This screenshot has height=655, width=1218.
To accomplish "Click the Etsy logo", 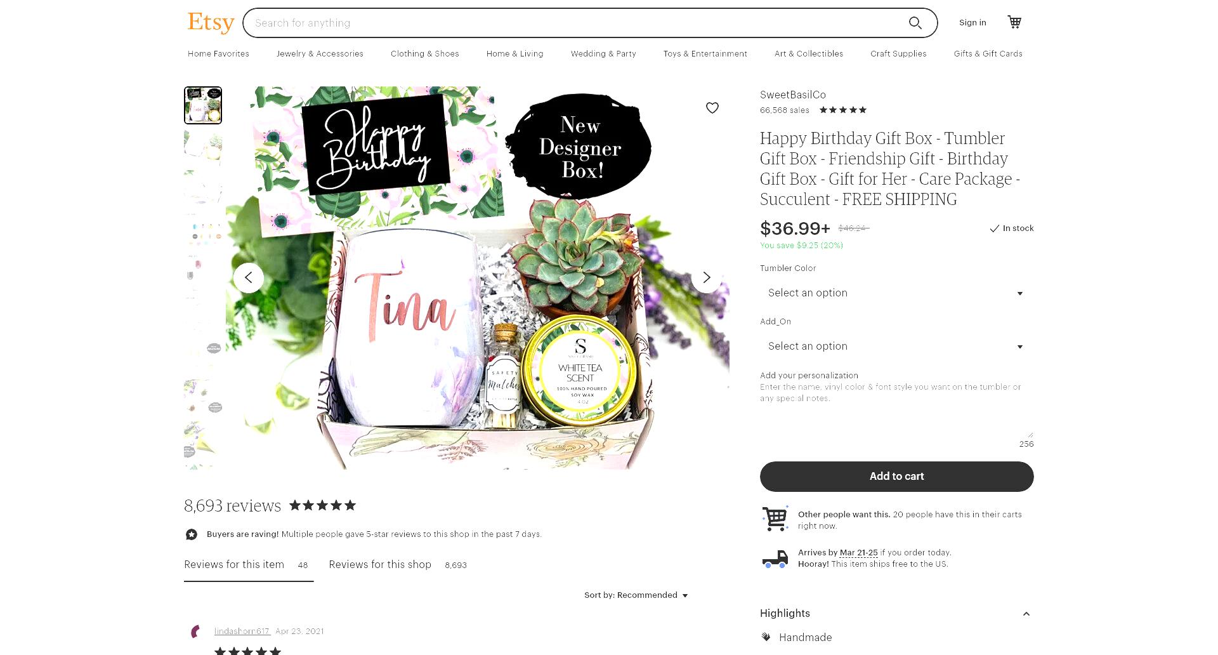I will tap(211, 22).
